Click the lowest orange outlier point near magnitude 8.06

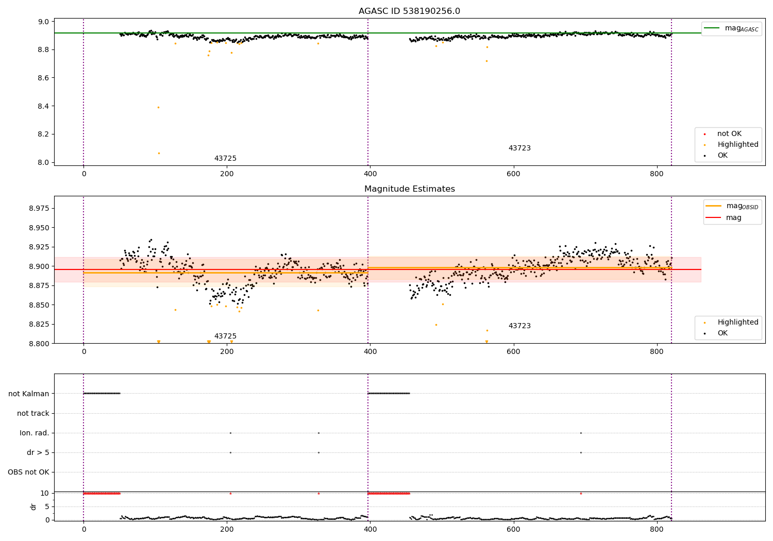(159, 153)
